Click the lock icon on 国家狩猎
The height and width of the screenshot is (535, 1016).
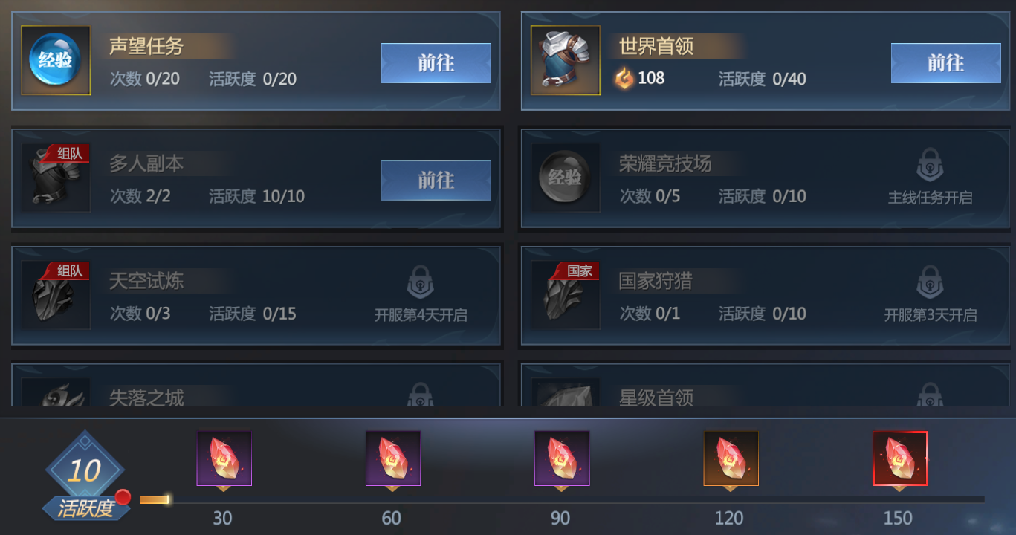point(930,282)
